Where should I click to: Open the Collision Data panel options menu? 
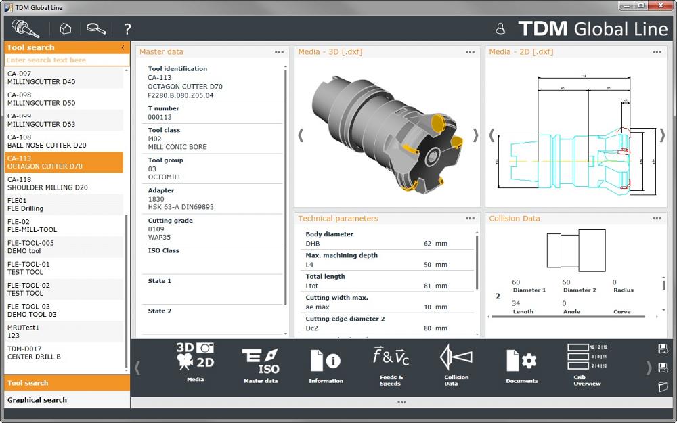click(657, 219)
